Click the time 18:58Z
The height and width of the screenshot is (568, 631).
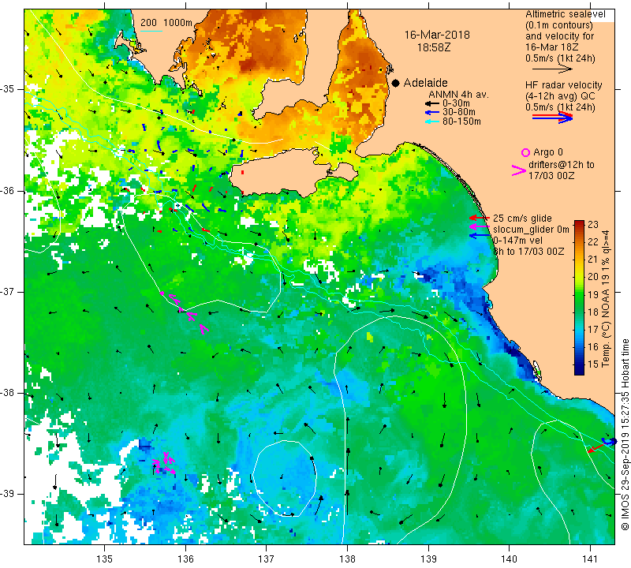433,47
